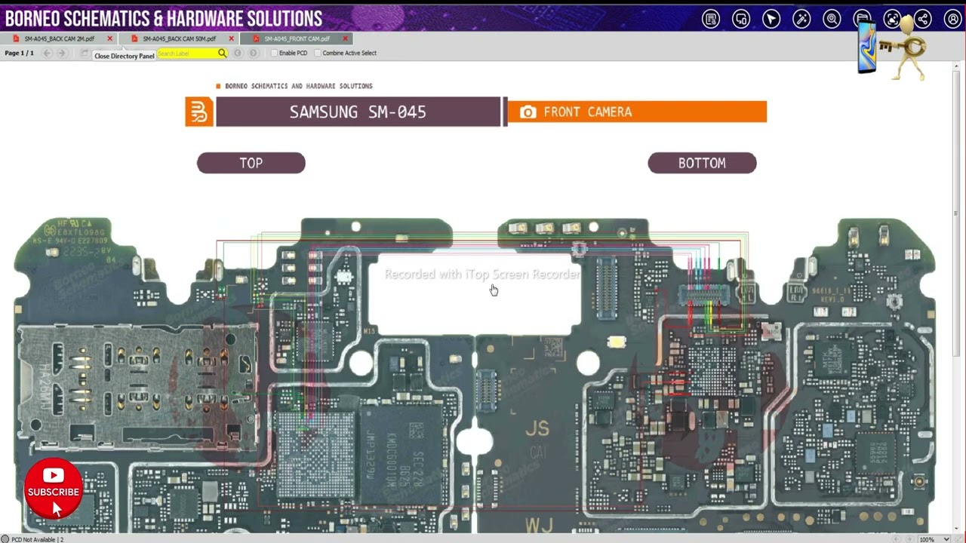The height and width of the screenshot is (543, 966).
Task: Click previous search result arrow
Action: click(238, 53)
